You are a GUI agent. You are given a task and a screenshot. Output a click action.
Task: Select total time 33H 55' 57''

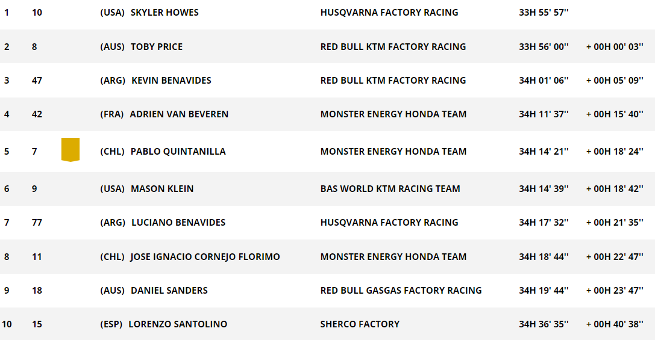click(544, 13)
